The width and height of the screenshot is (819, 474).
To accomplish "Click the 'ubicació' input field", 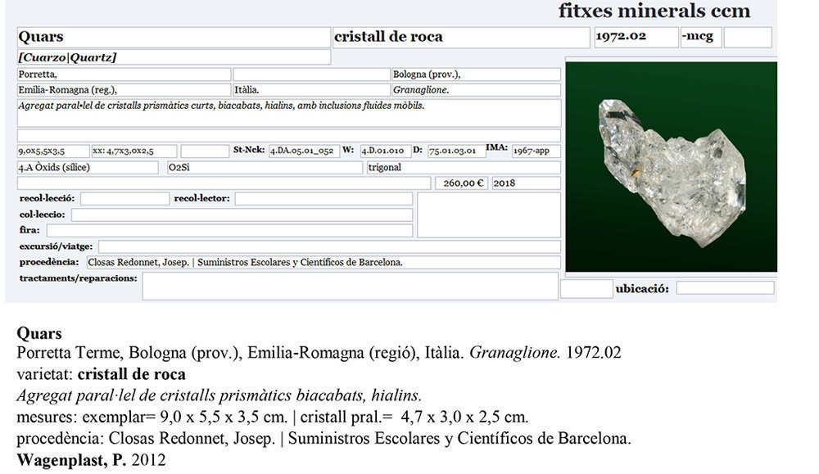I will pyautogui.click(x=725, y=287).
